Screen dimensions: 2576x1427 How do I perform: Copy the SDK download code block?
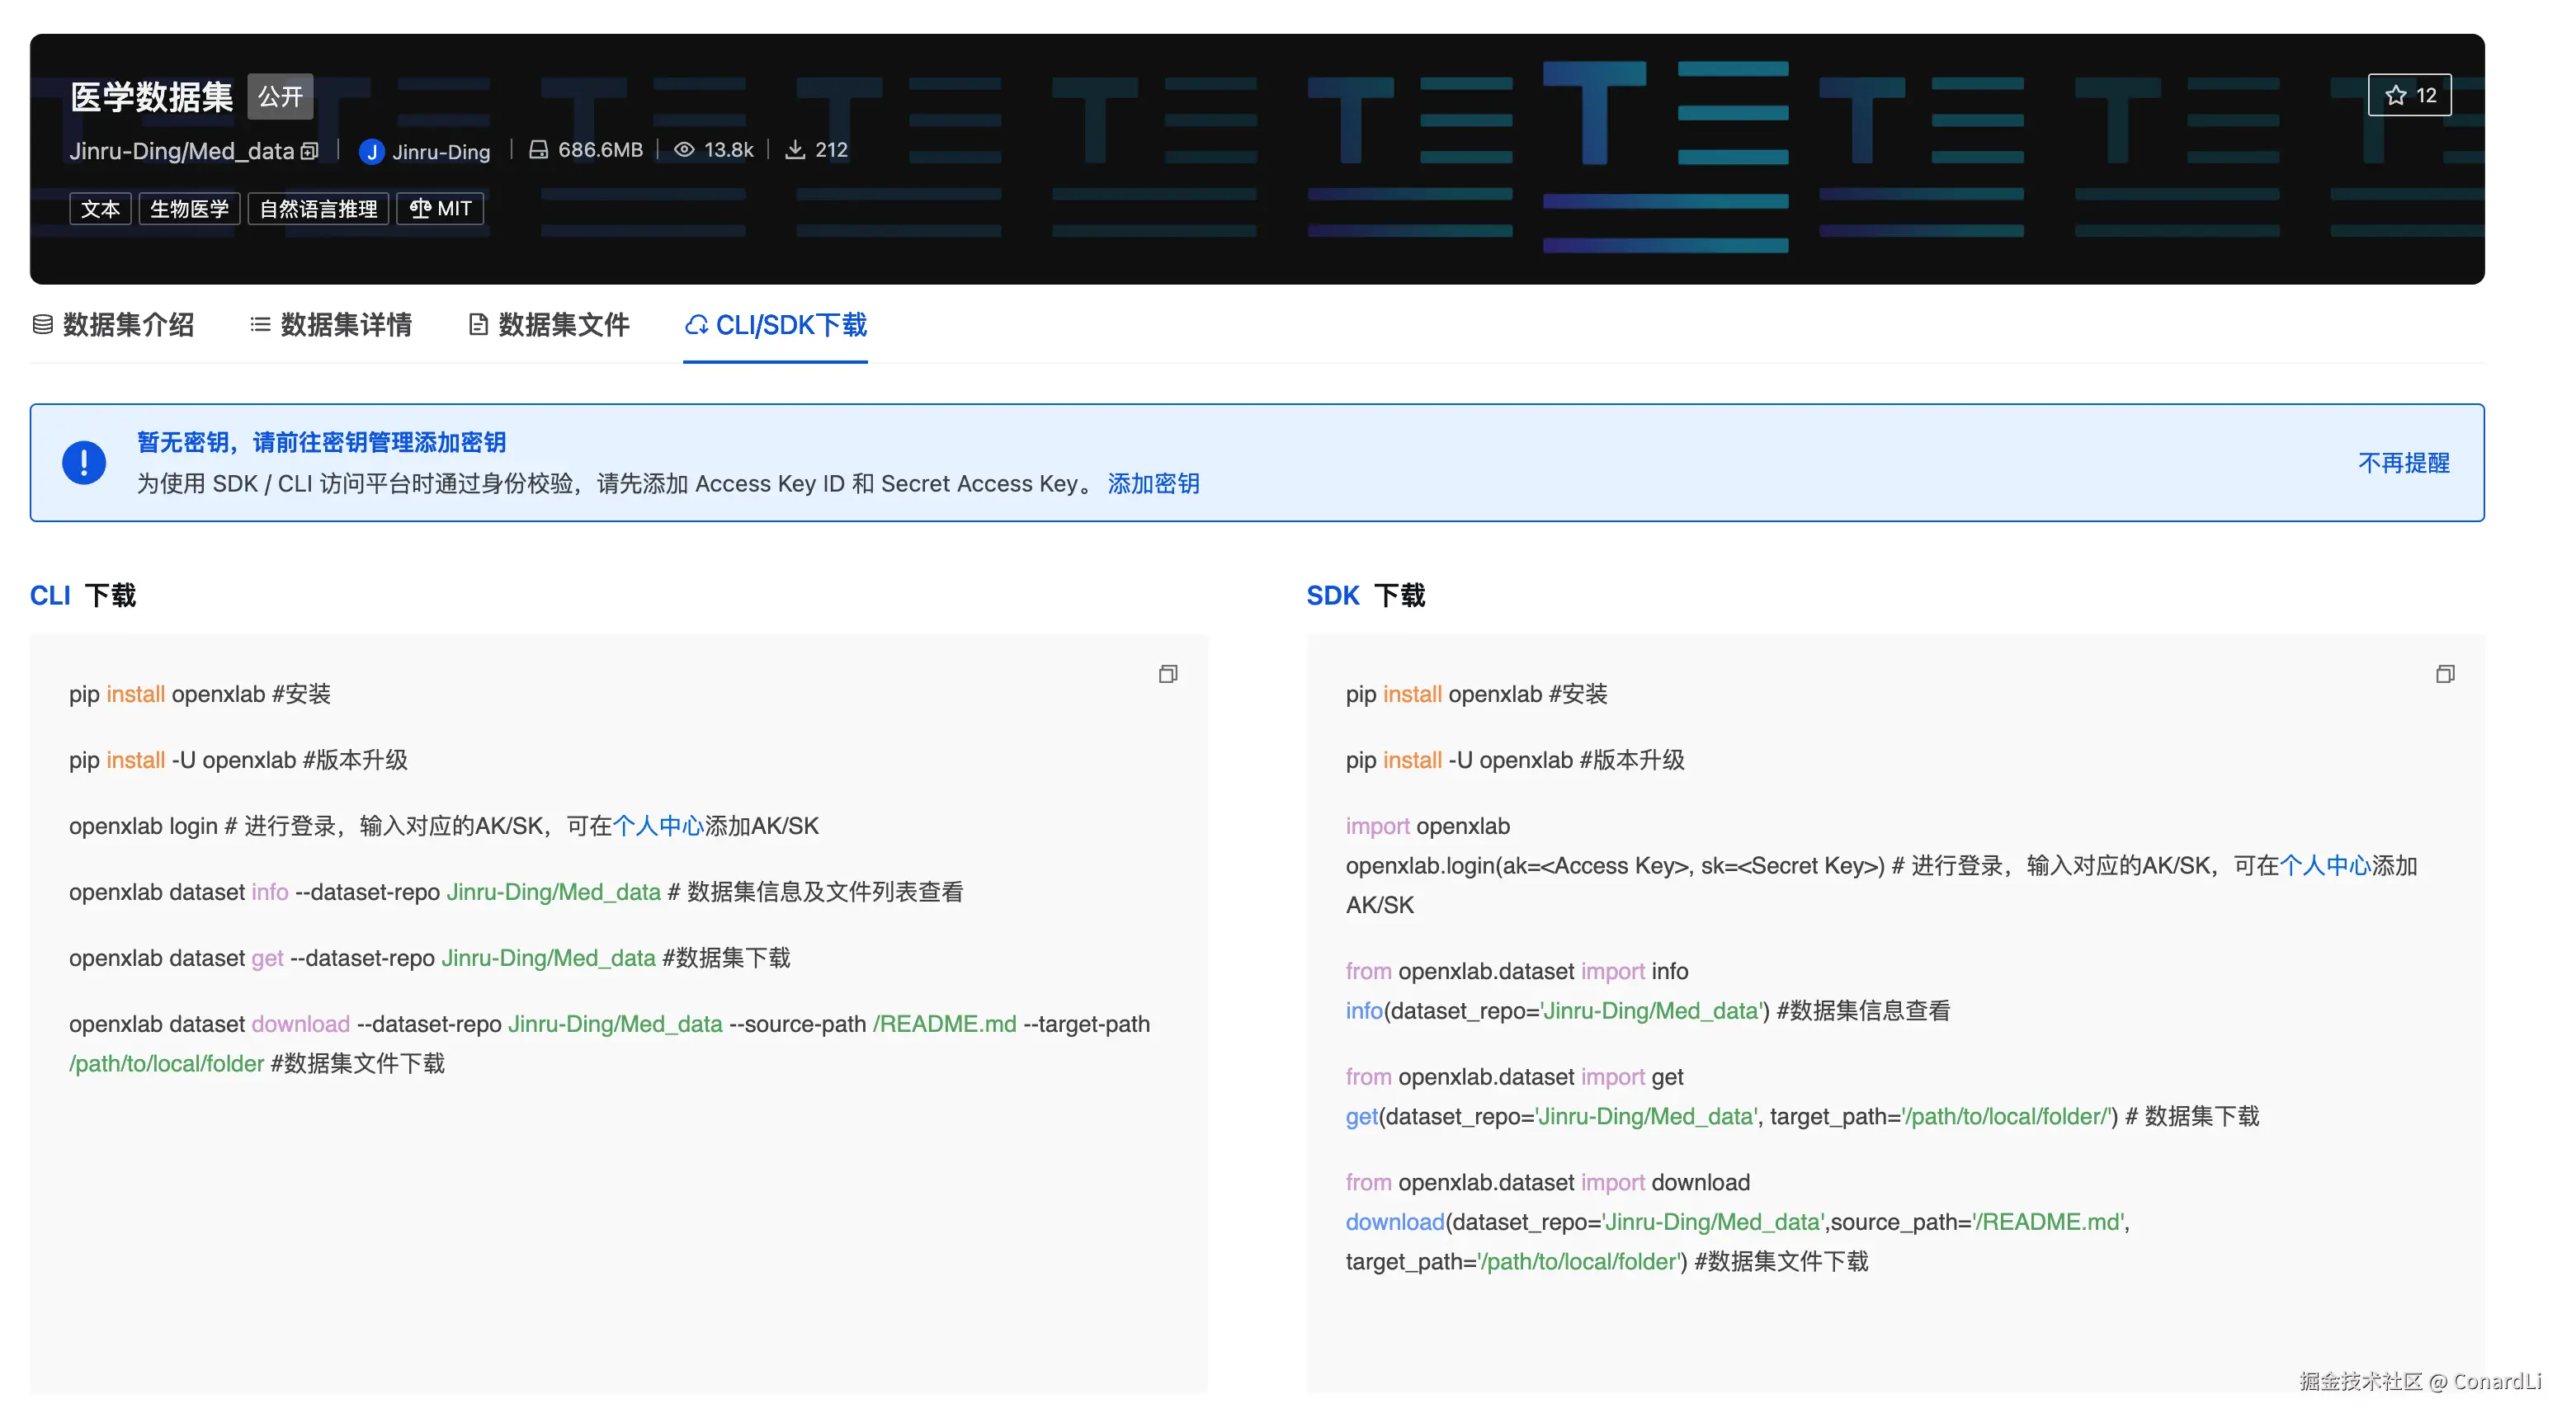click(x=2444, y=674)
